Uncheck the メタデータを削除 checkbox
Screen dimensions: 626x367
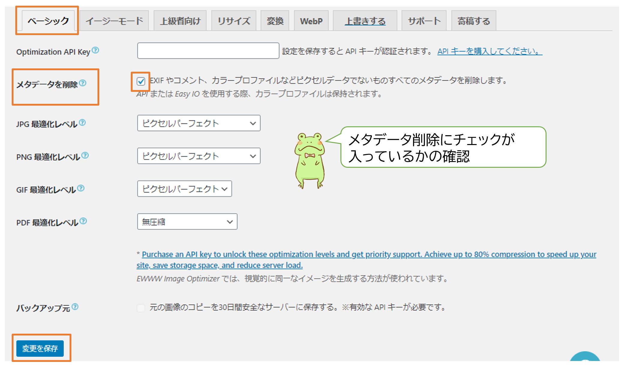[141, 81]
